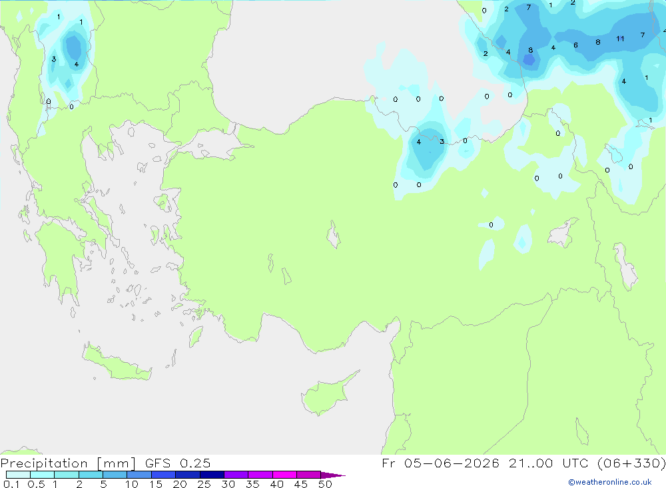Select legend swatch between 15 and 20
Image resolution: width=666 pixels, height=488 pixels.
click(163, 475)
